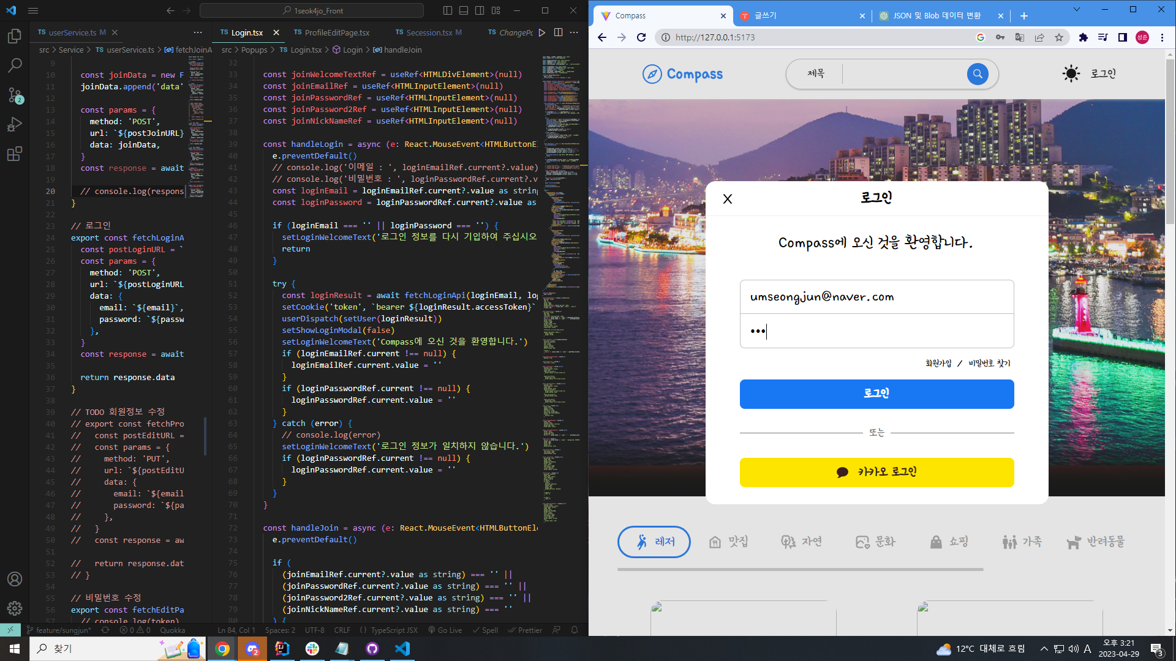Reload the browser page
This screenshot has height=661, width=1176.
pos(641,37)
